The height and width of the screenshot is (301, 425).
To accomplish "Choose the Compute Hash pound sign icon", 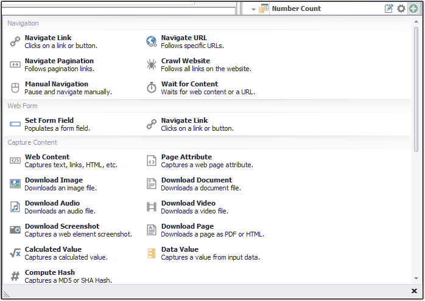I will click(x=15, y=276).
